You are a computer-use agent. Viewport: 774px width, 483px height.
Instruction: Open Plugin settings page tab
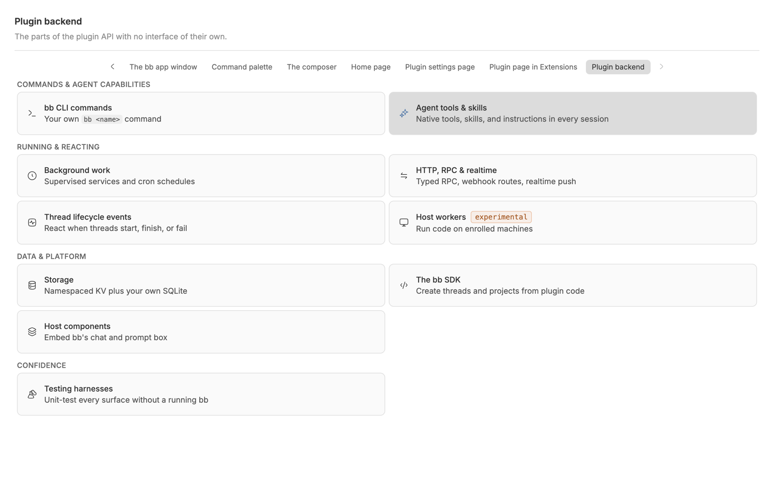(x=440, y=67)
